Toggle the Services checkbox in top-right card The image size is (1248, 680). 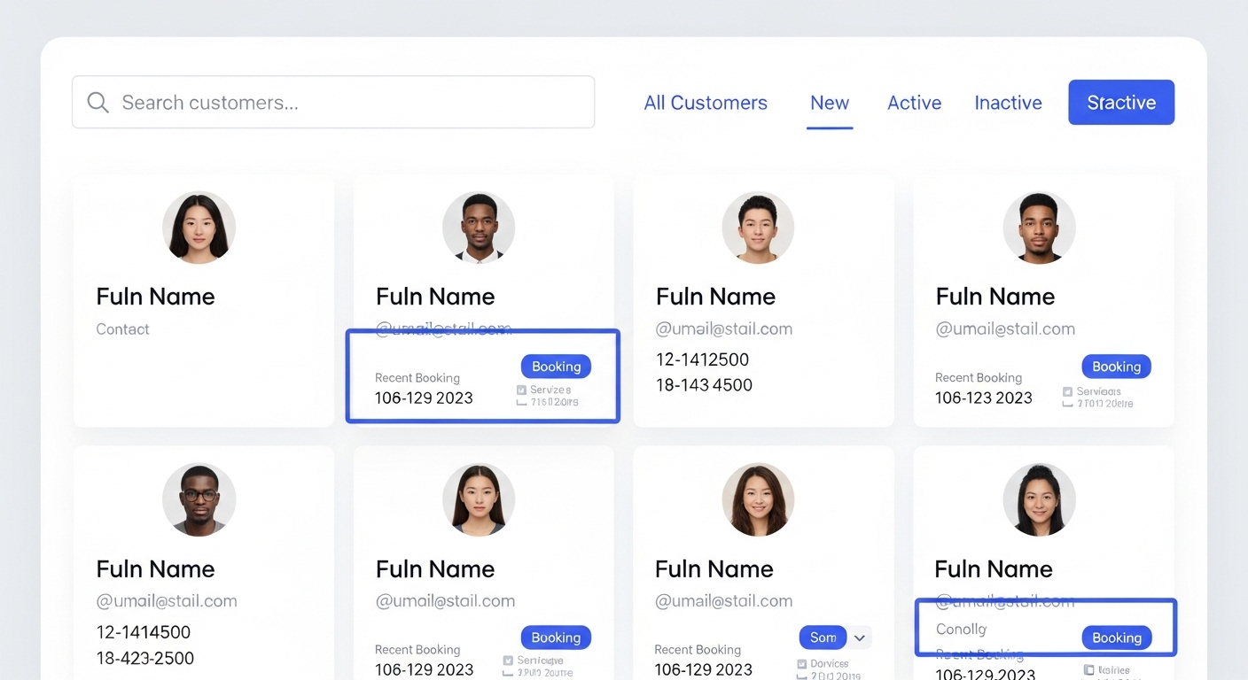pos(1067,391)
